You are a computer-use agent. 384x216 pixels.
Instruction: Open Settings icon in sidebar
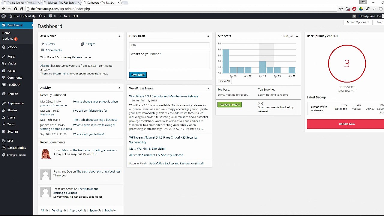click(4, 131)
